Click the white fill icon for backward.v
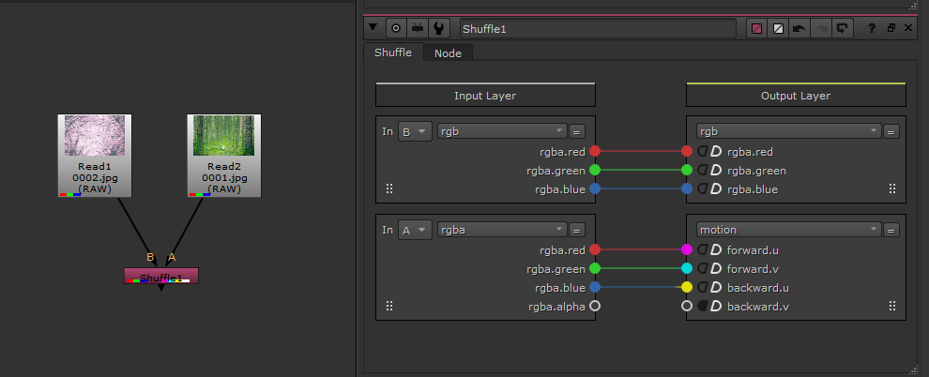Image resolution: width=929 pixels, height=377 pixels. tap(715, 306)
